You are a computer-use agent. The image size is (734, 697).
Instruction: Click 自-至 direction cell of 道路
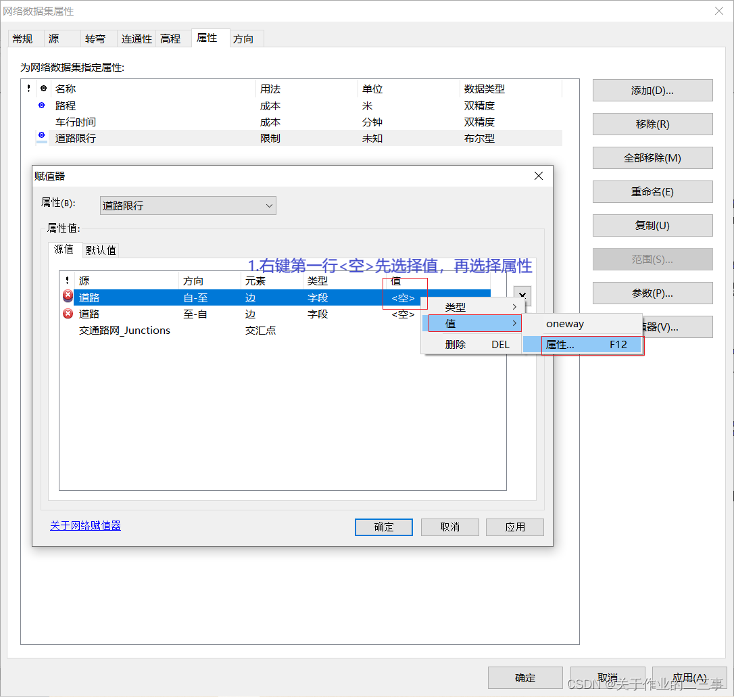(196, 297)
